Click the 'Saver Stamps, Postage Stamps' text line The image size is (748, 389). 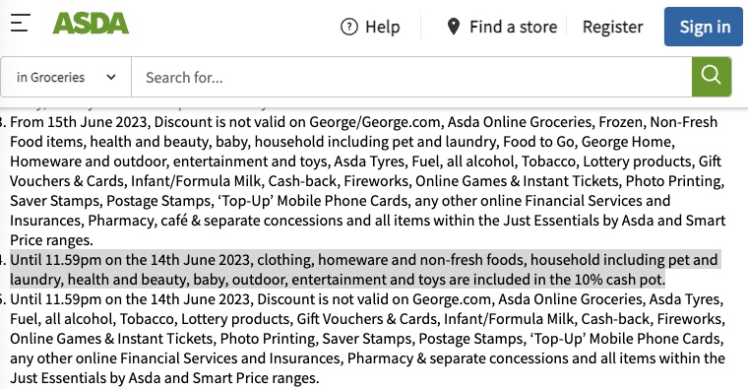tap(341, 201)
